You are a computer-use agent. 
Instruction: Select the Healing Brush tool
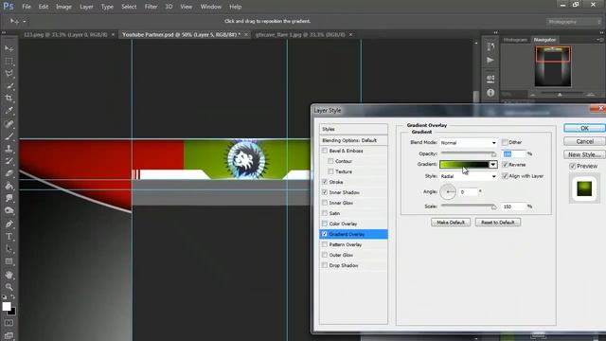[9, 124]
